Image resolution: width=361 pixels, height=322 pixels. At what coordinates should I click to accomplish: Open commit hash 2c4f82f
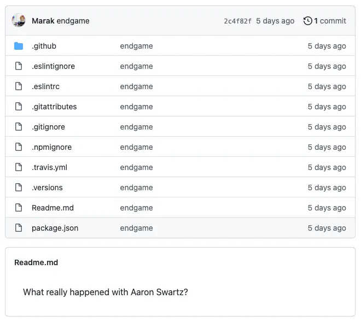pyautogui.click(x=238, y=21)
